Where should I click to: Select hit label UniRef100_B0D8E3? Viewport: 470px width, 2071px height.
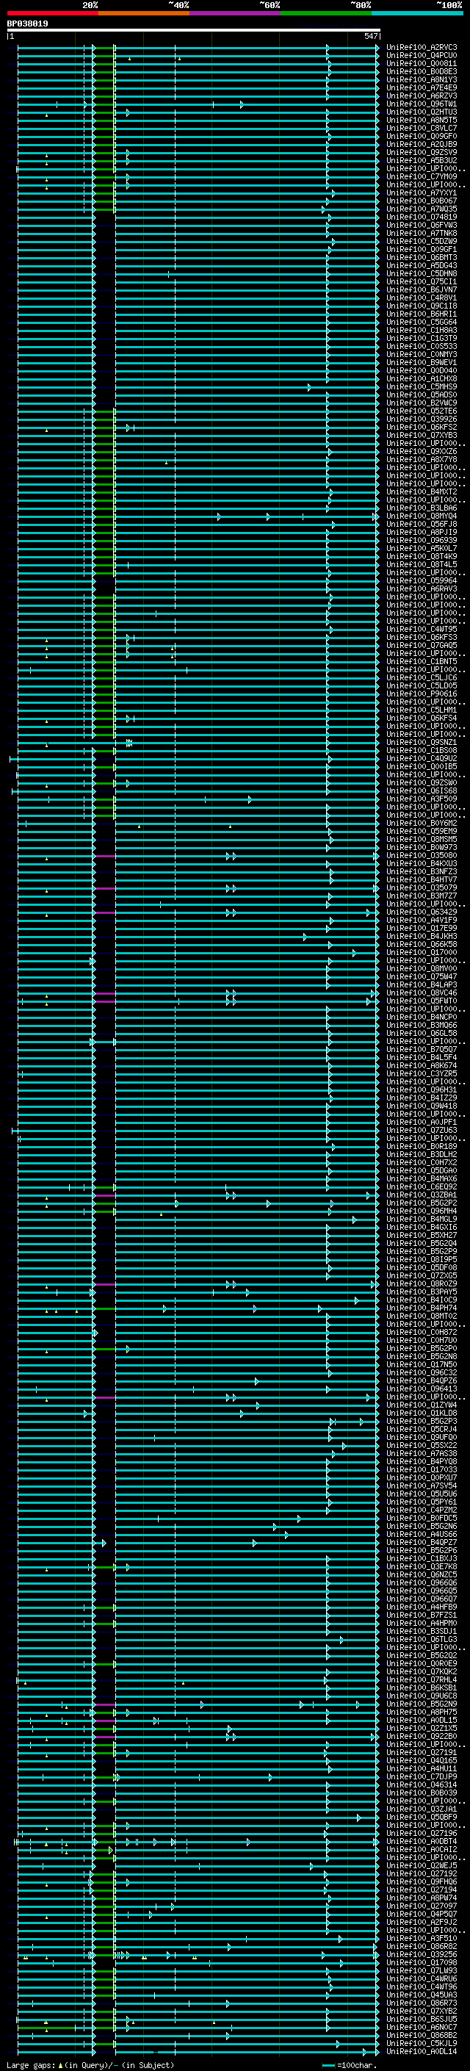(421, 71)
